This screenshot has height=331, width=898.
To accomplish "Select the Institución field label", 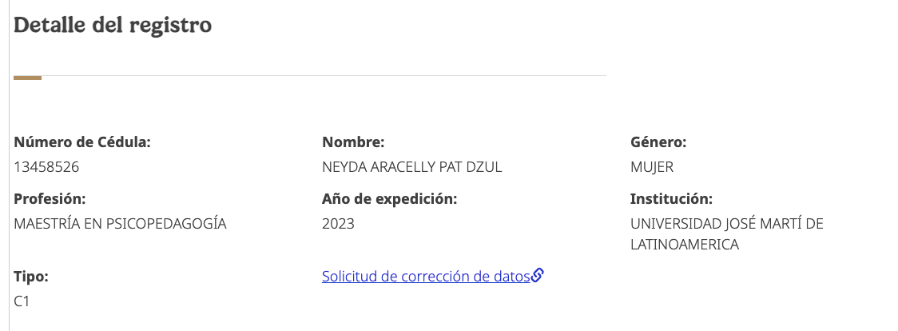I will point(671,199).
